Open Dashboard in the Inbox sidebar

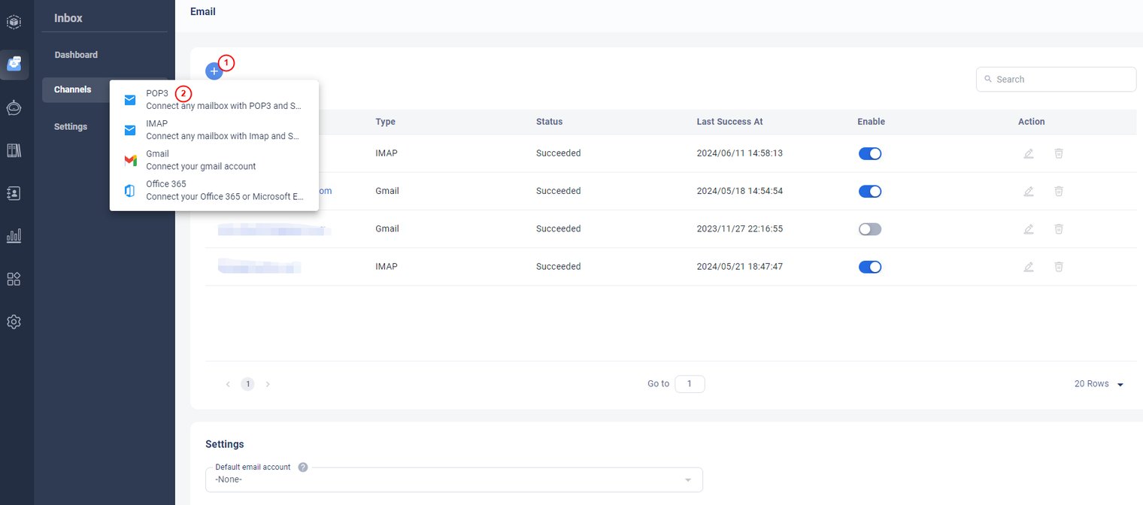click(x=76, y=55)
